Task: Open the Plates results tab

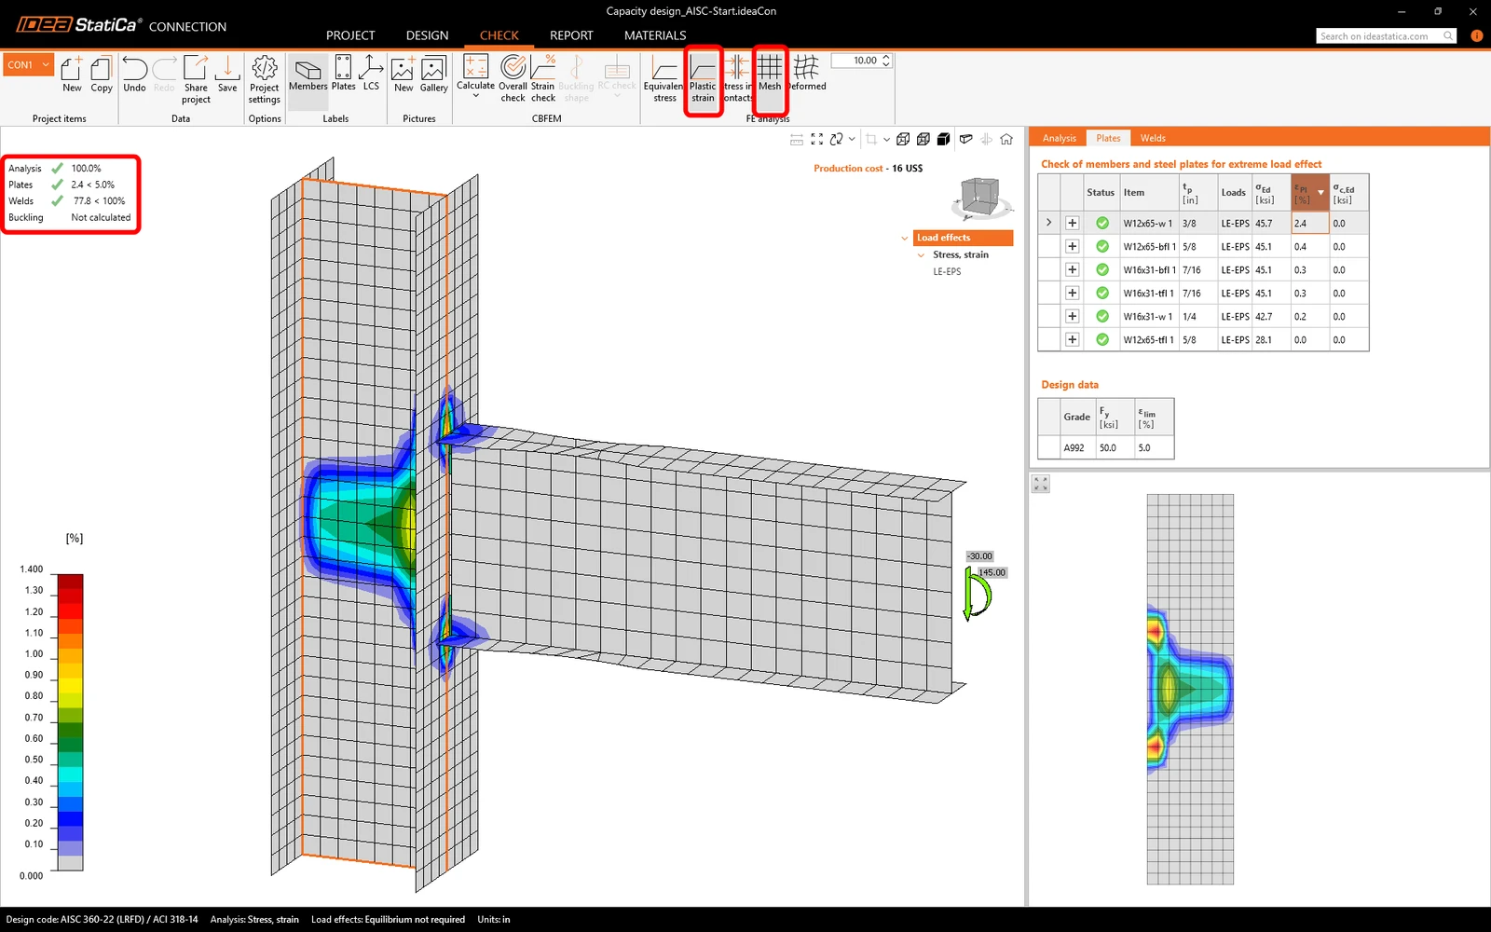Action: [1108, 138]
